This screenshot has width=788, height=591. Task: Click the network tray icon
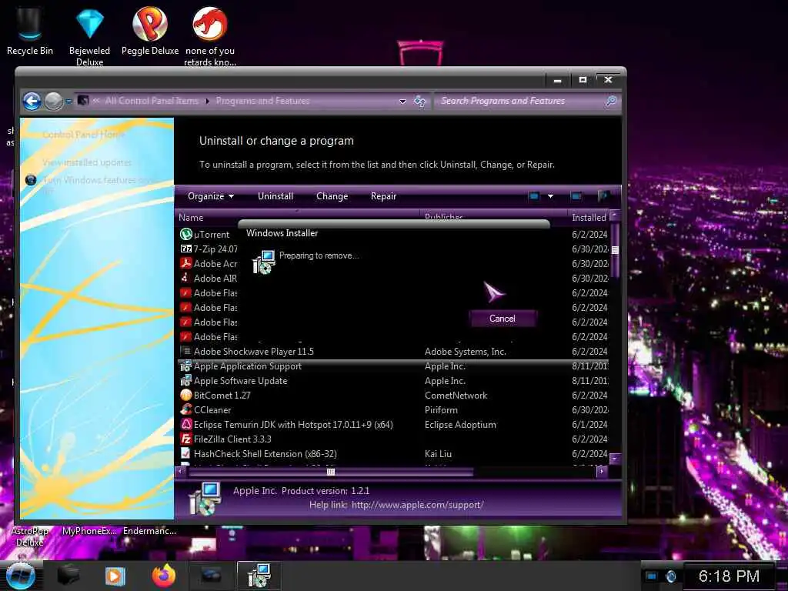(x=652, y=576)
